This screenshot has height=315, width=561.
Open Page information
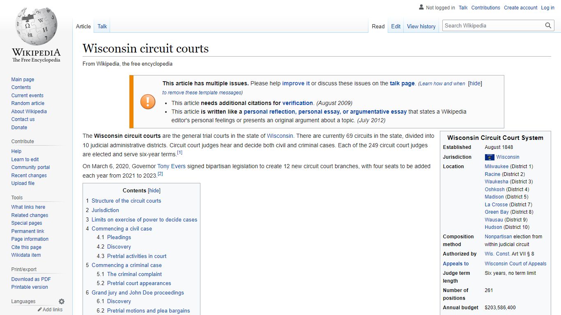click(x=30, y=239)
